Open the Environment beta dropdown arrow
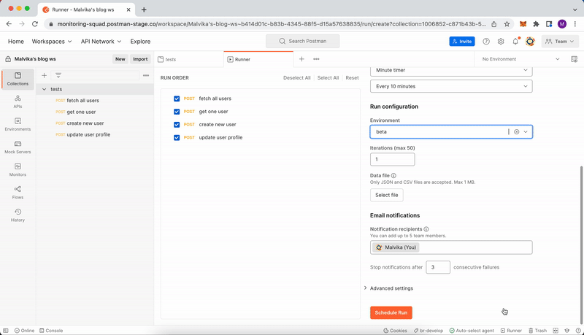The height and width of the screenshot is (335, 584). coord(526,132)
